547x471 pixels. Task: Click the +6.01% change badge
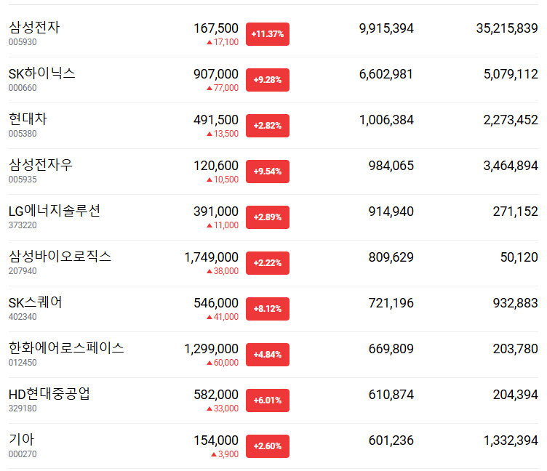coord(268,400)
